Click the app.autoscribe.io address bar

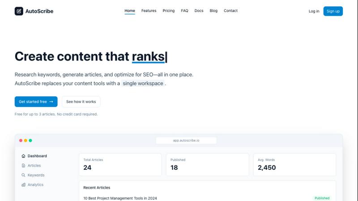(x=186, y=140)
